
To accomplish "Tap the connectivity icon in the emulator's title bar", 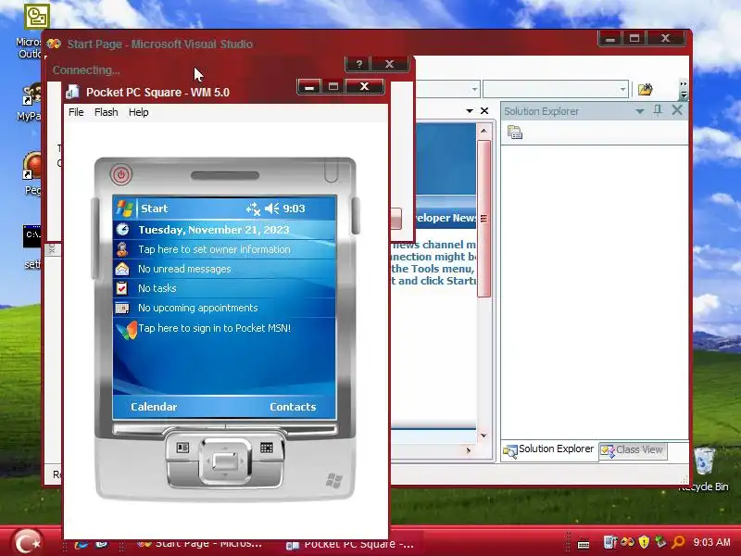I will click(253, 208).
